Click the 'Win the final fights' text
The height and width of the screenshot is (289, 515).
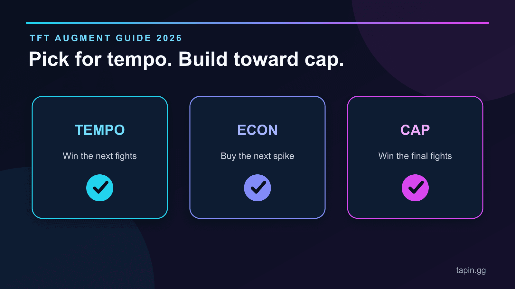[415, 156]
